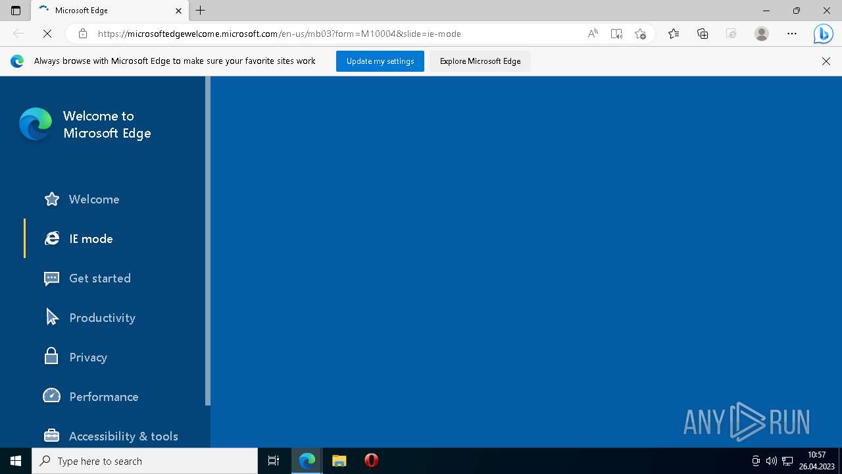This screenshot has height=474, width=842.
Task: Click Welcome to Microsoft Edge heading
Action: pyautogui.click(x=107, y=124)
